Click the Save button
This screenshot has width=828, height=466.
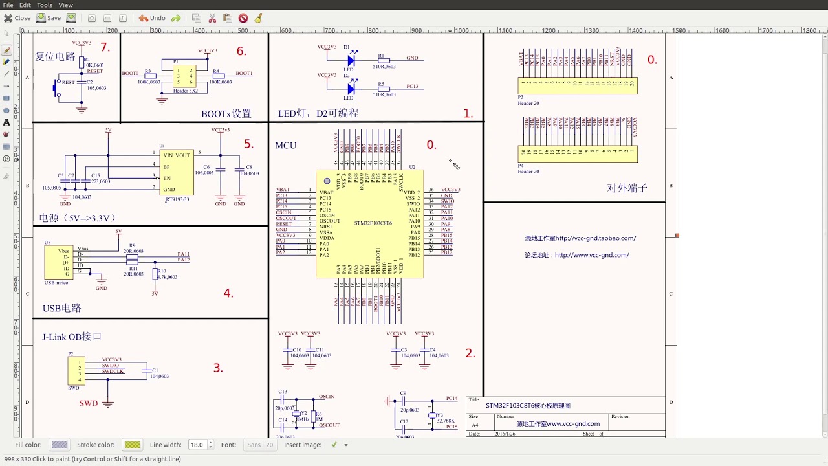coord(49,18)
